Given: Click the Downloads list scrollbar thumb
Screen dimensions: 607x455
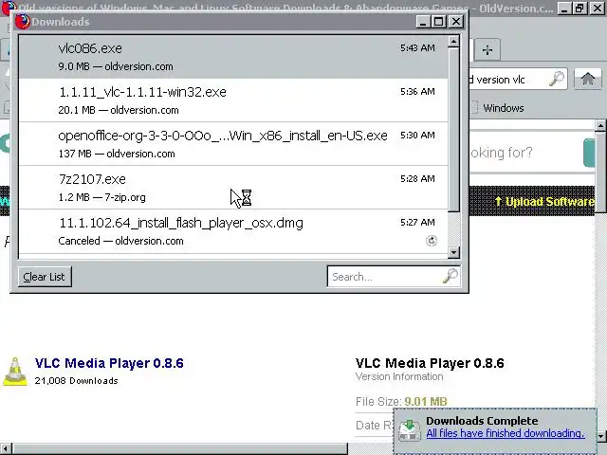Looking at the screenshot, I should pos(453,130).
